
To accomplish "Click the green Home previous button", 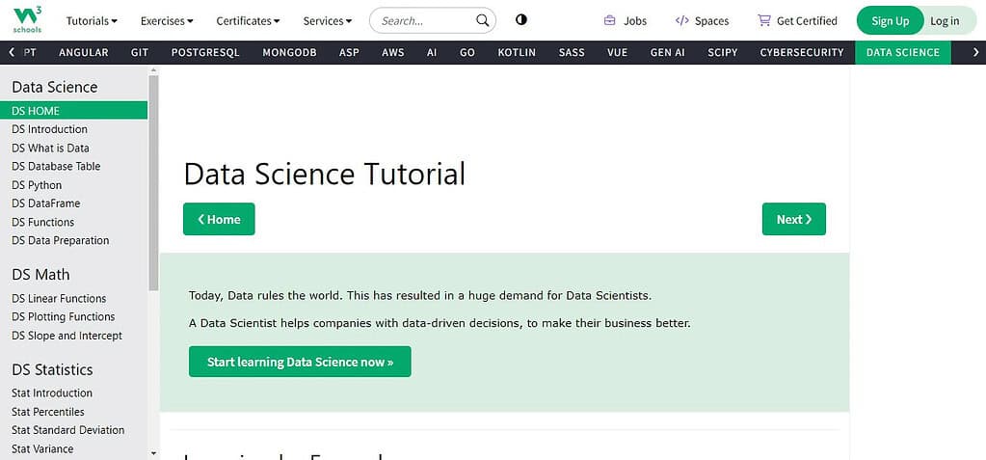I will pyautogui.click(x=219, y=219).
